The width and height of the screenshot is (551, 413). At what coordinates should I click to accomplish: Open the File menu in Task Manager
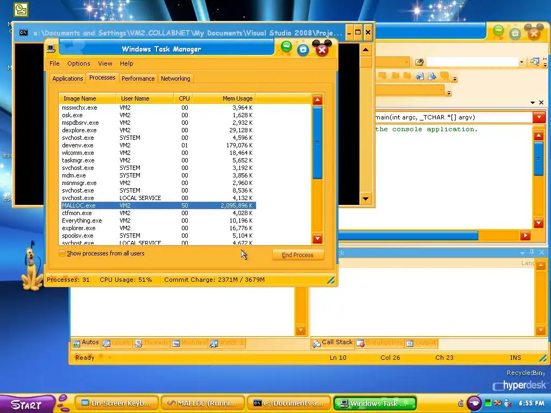[54, 63]
